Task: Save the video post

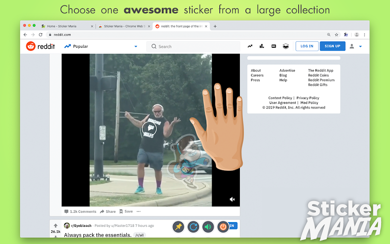Action: (x=126, y=211)
